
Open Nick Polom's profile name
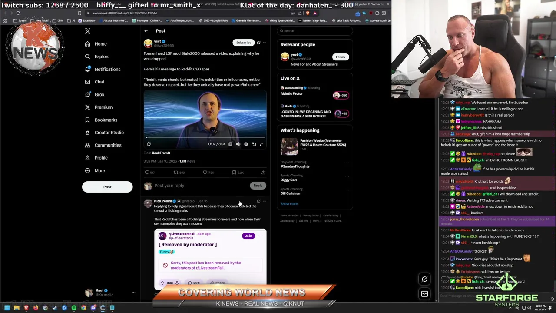163,201
